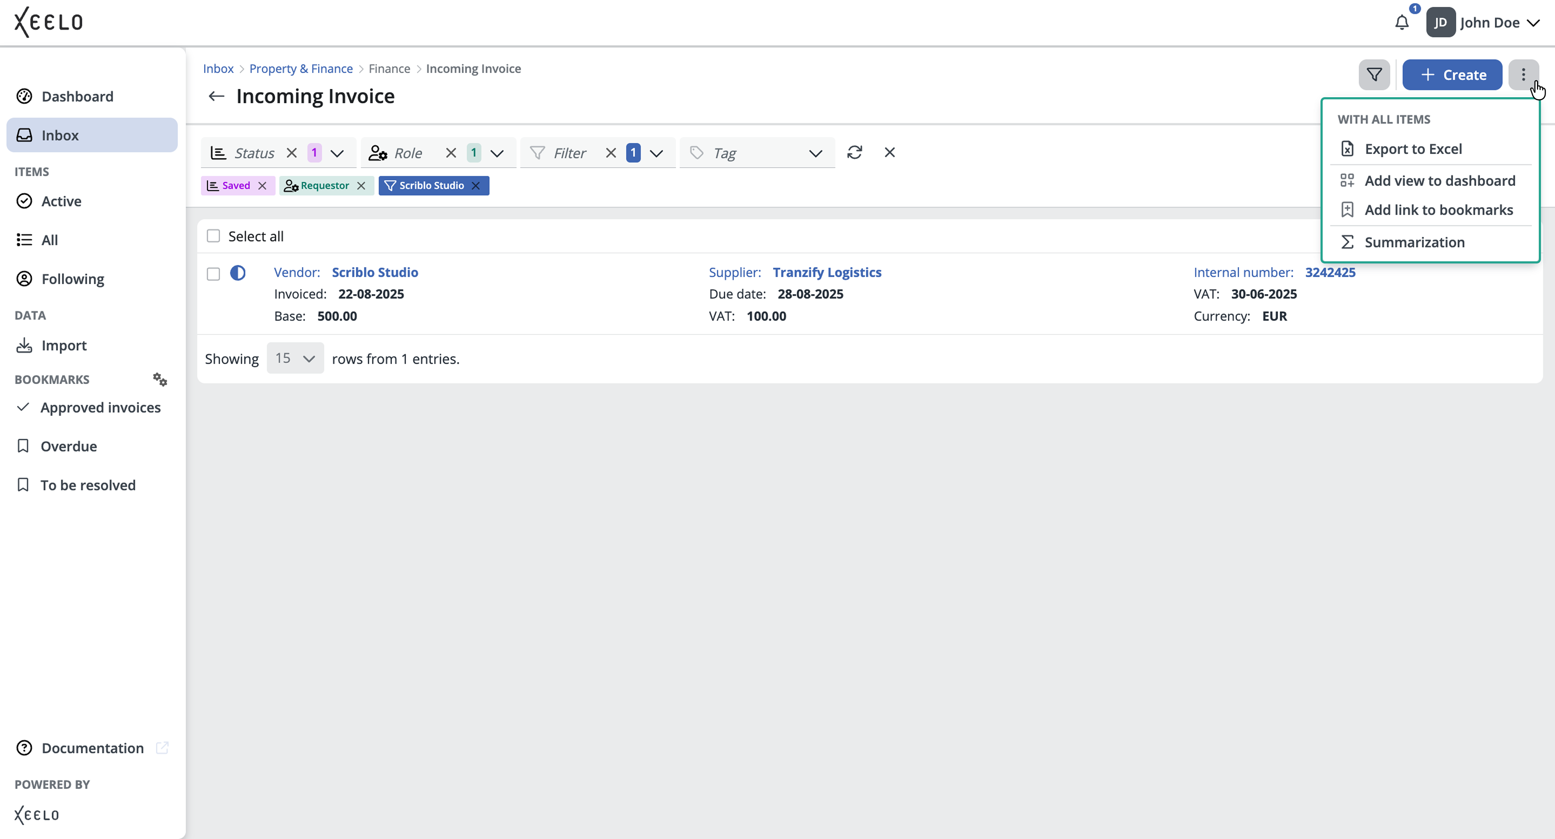Click the Export to Excel file icon
This screenshot has height=839, width=1555.
click(1348, 148)
